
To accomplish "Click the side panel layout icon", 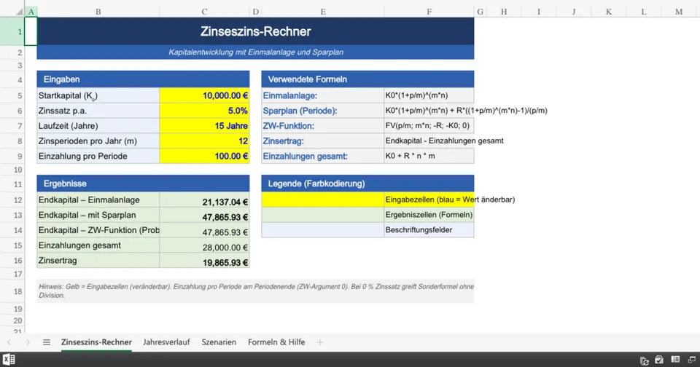I will coord(675,360).
